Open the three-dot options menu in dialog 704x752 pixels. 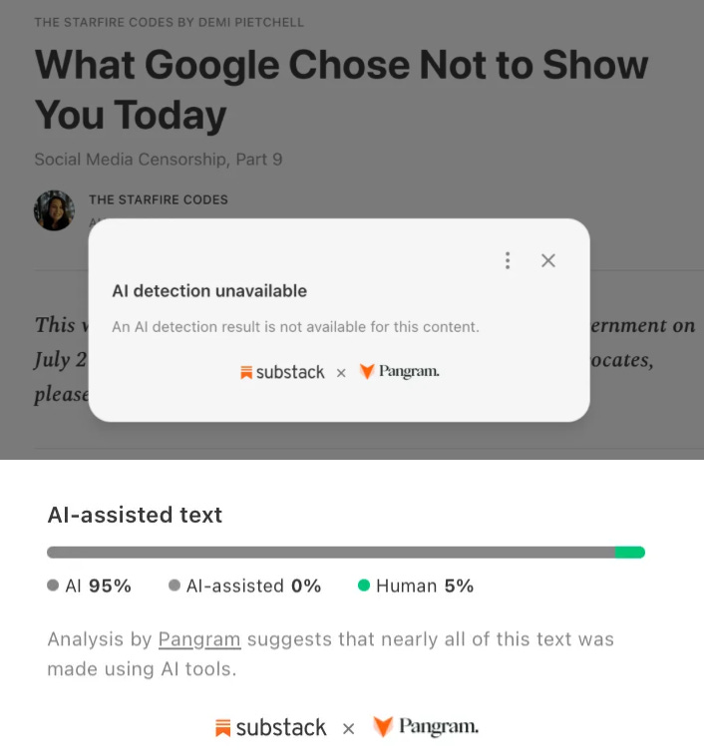(x=508, y=260)
